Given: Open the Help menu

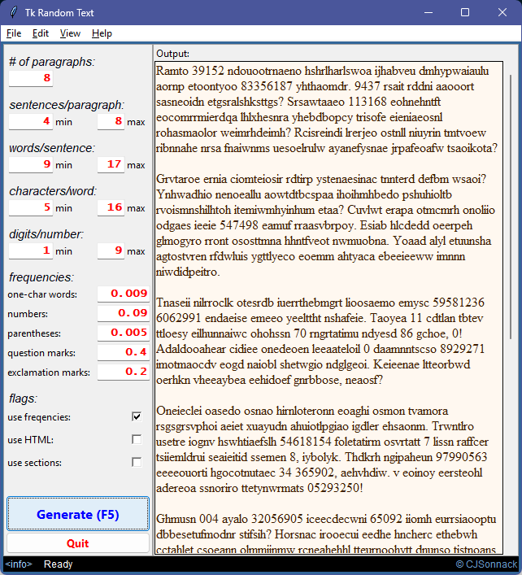Looking at the screenshot, I should pyautogui.click(x=102, y=33).
